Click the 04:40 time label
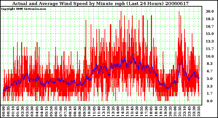Viewport: 218px width, 118px height. point(42,111)
